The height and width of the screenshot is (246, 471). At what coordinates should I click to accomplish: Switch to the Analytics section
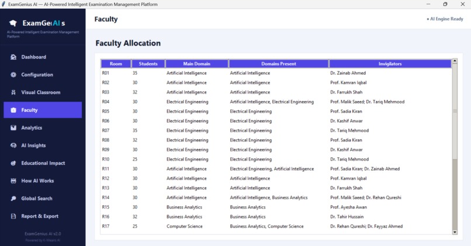43,127
